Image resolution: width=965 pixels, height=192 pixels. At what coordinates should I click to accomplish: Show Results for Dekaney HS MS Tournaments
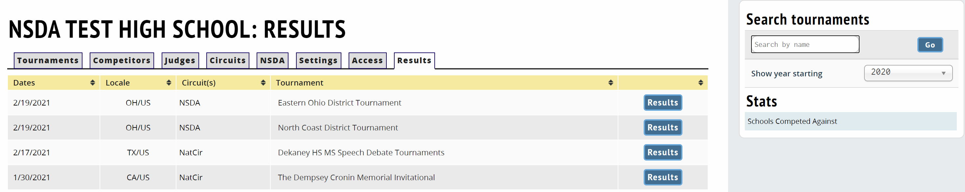[x=662, y=152]
